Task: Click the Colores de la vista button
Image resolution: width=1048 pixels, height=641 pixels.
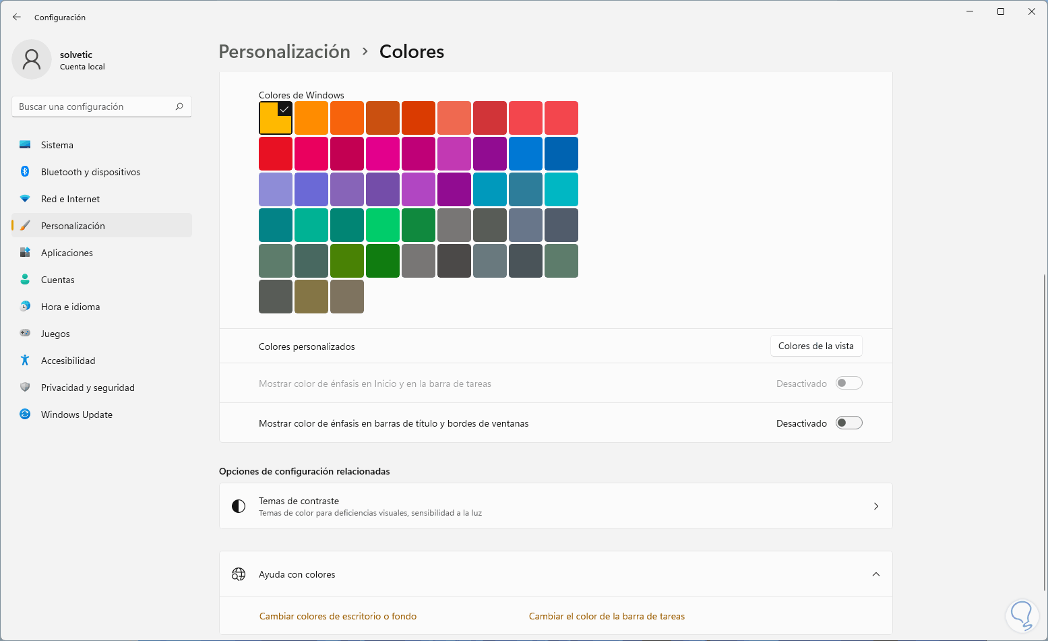Action: (815, 346)
